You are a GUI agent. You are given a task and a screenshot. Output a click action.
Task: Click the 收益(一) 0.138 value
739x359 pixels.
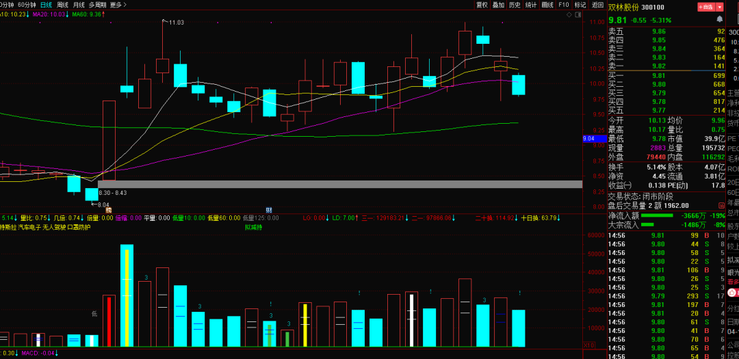[656, 185]
